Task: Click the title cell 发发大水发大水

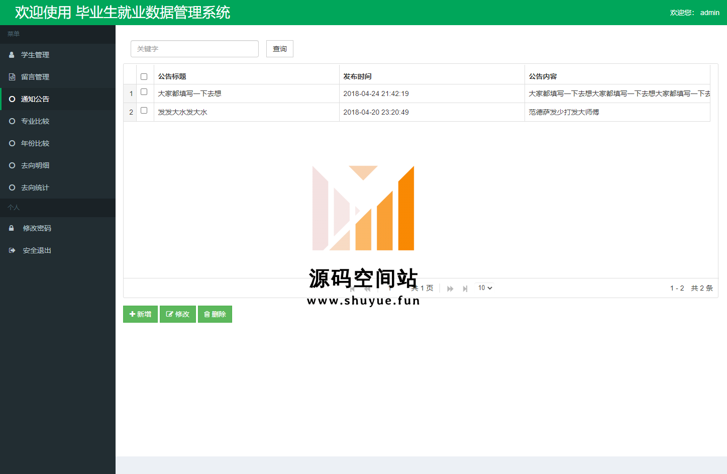Action: click(x=246, y=112)
